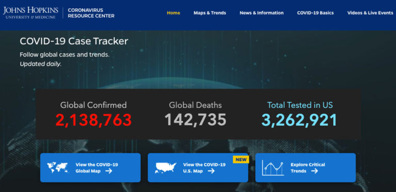The image size is (396, 192).
Task: Click the 142,735 deaths figure
Action: (195, 120)
